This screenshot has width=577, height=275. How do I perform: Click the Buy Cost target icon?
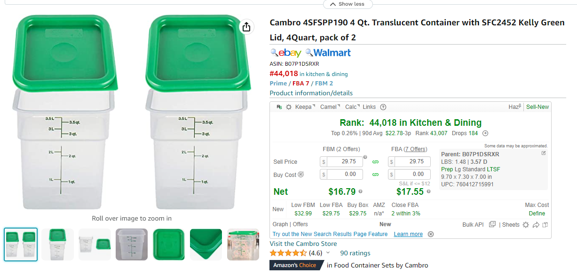[301, 175]
